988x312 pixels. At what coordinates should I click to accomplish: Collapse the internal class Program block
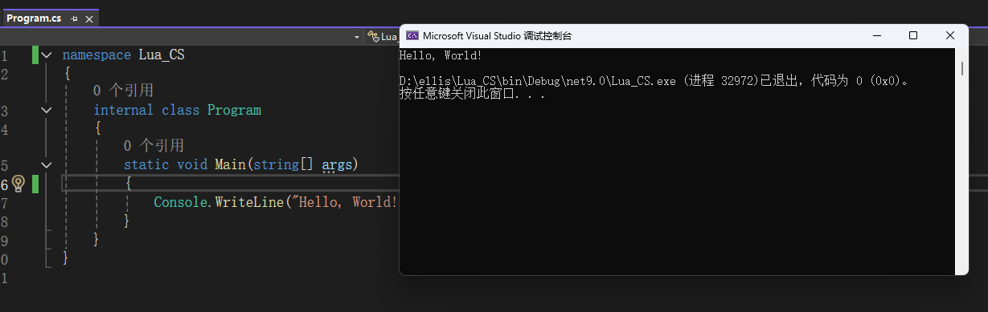pyautogui.click(x=46, y=110)
